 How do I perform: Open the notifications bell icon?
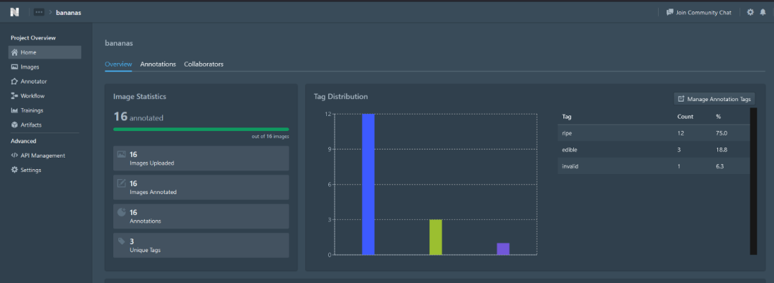[x=763, y=12]
